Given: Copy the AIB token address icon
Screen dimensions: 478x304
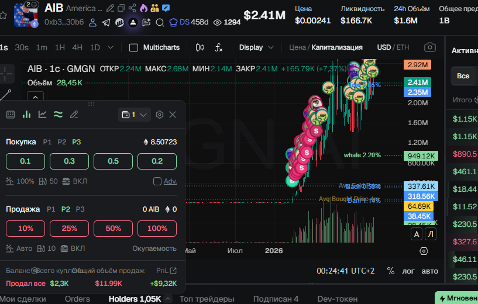Looking at the screenshot, I should click(x=121, y=8).
